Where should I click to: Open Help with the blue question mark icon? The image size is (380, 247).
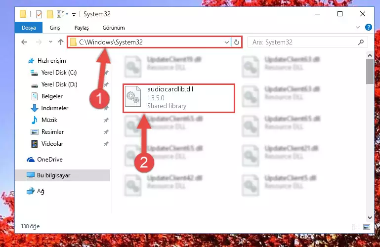368,27
